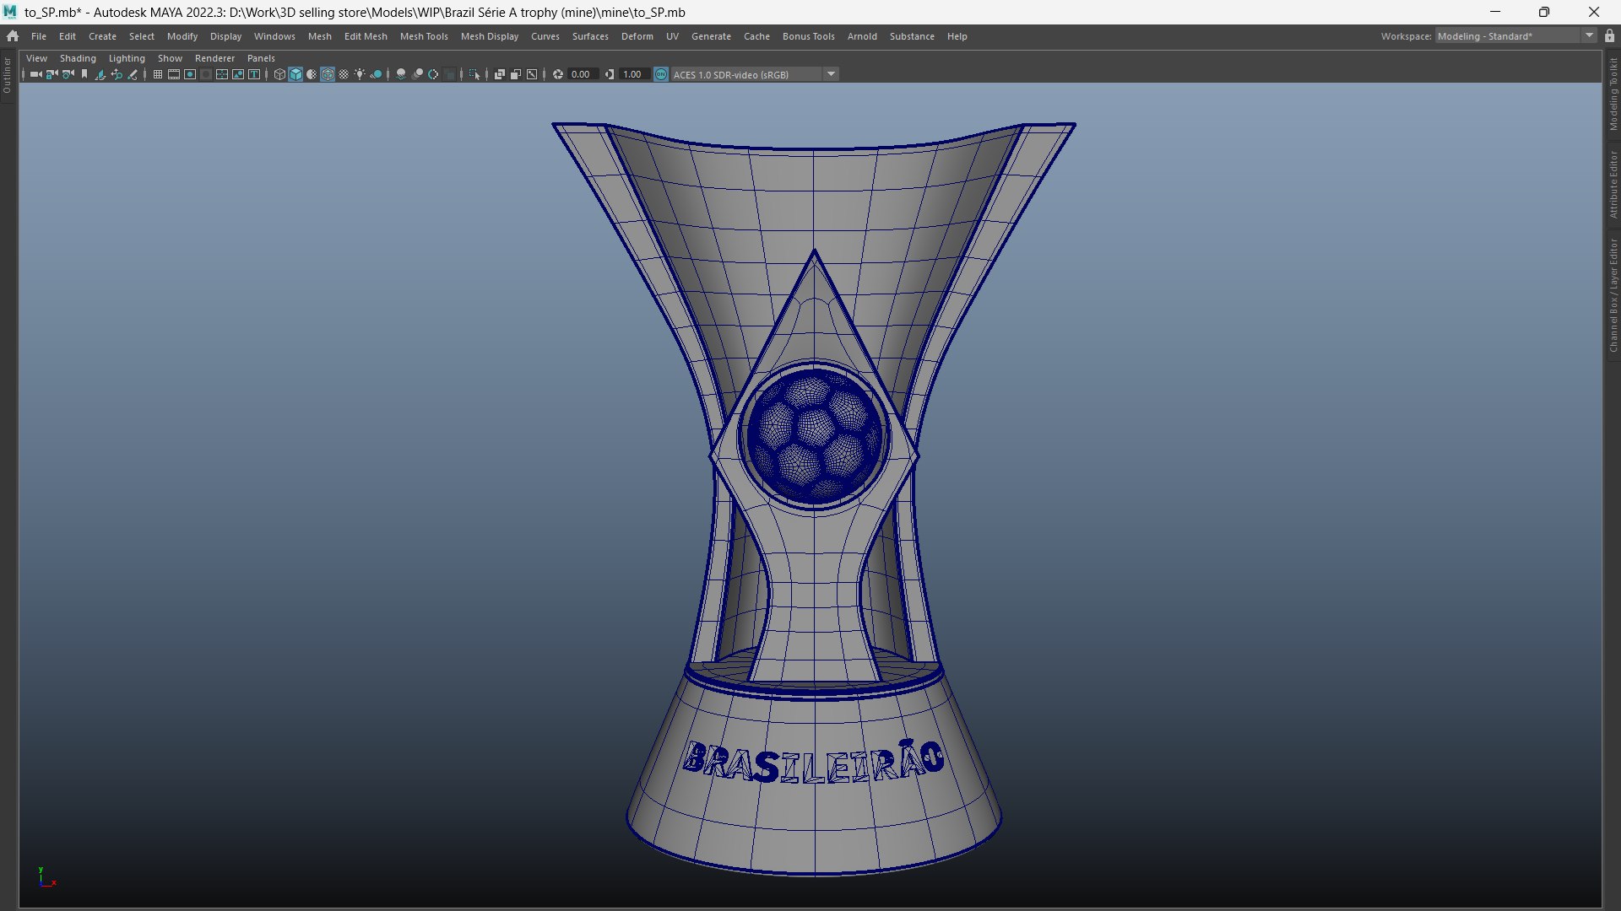Click the X-Ray Joints icon
This screenshot has width=1621, height=911.
coord(531,74)
